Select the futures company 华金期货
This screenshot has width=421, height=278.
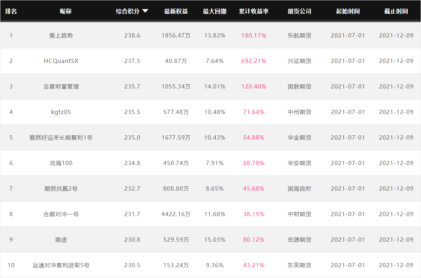coord(299,137)
